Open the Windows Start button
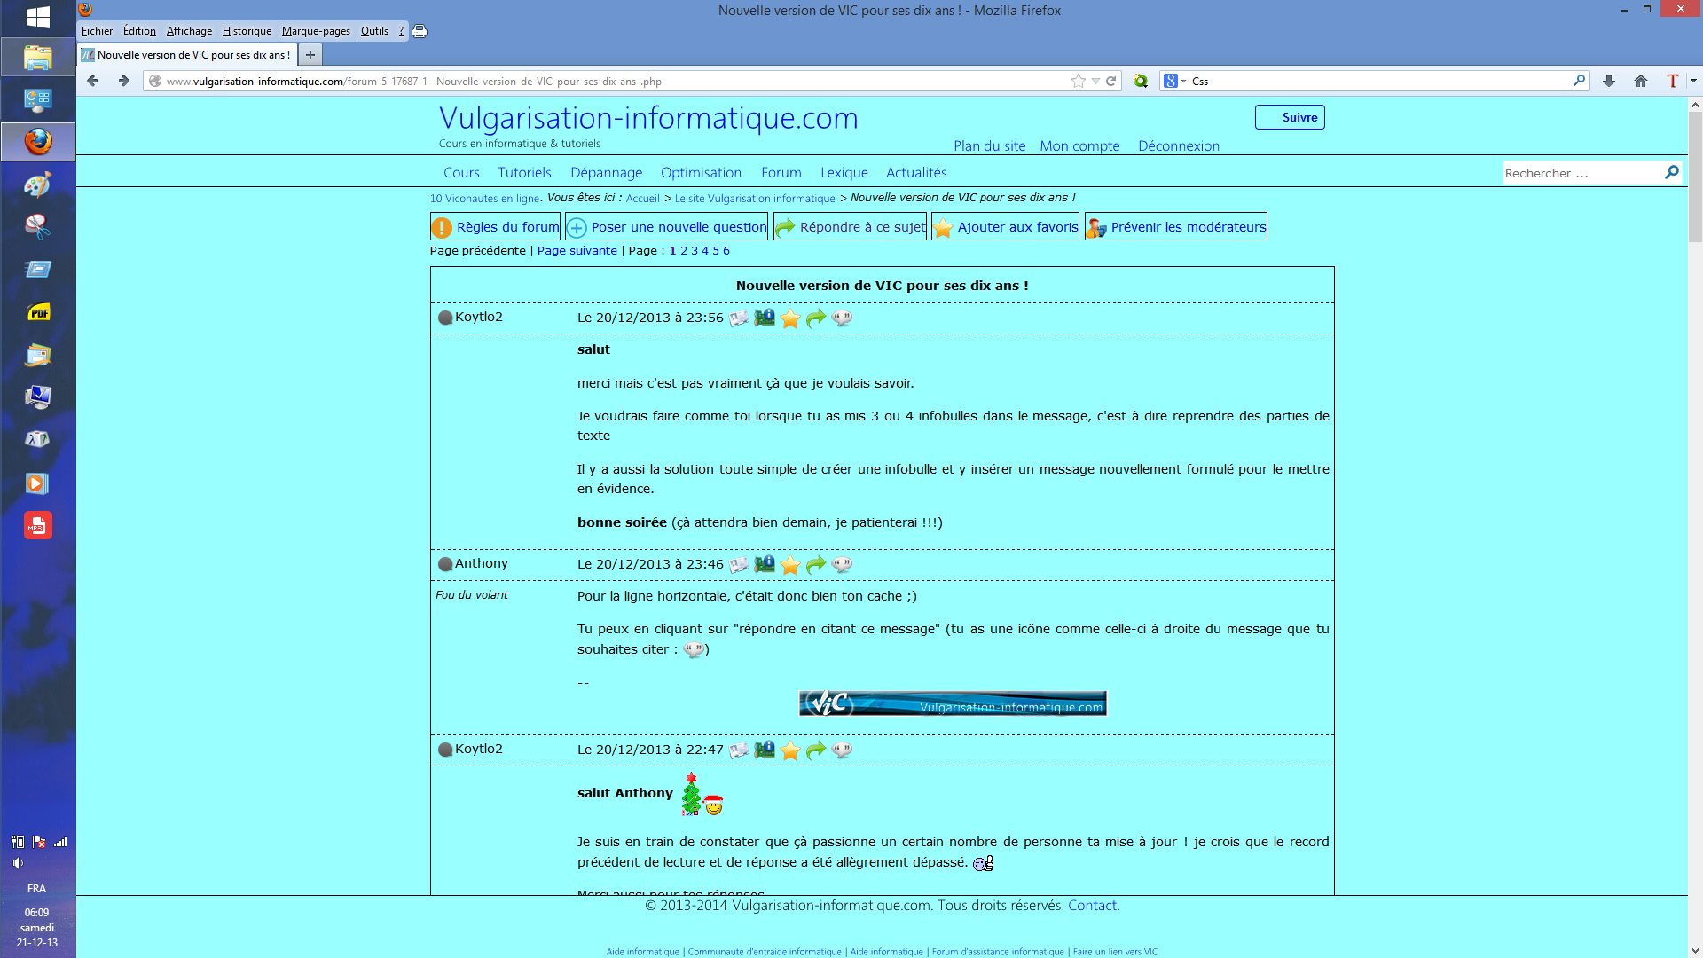1703x958 pixels. click(37, 17)
